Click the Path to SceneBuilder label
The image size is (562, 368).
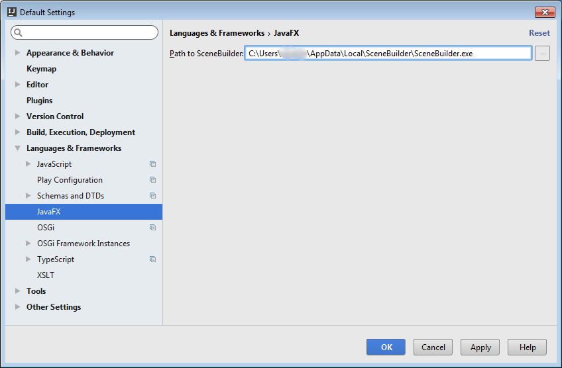coord(207,54)
